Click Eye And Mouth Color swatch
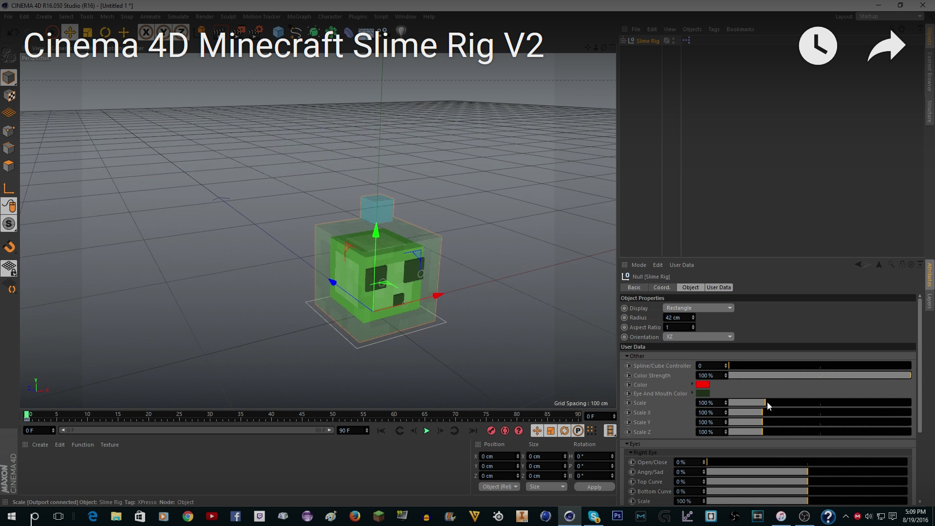Viewport: 935px width, 526px height. point(703,394)
